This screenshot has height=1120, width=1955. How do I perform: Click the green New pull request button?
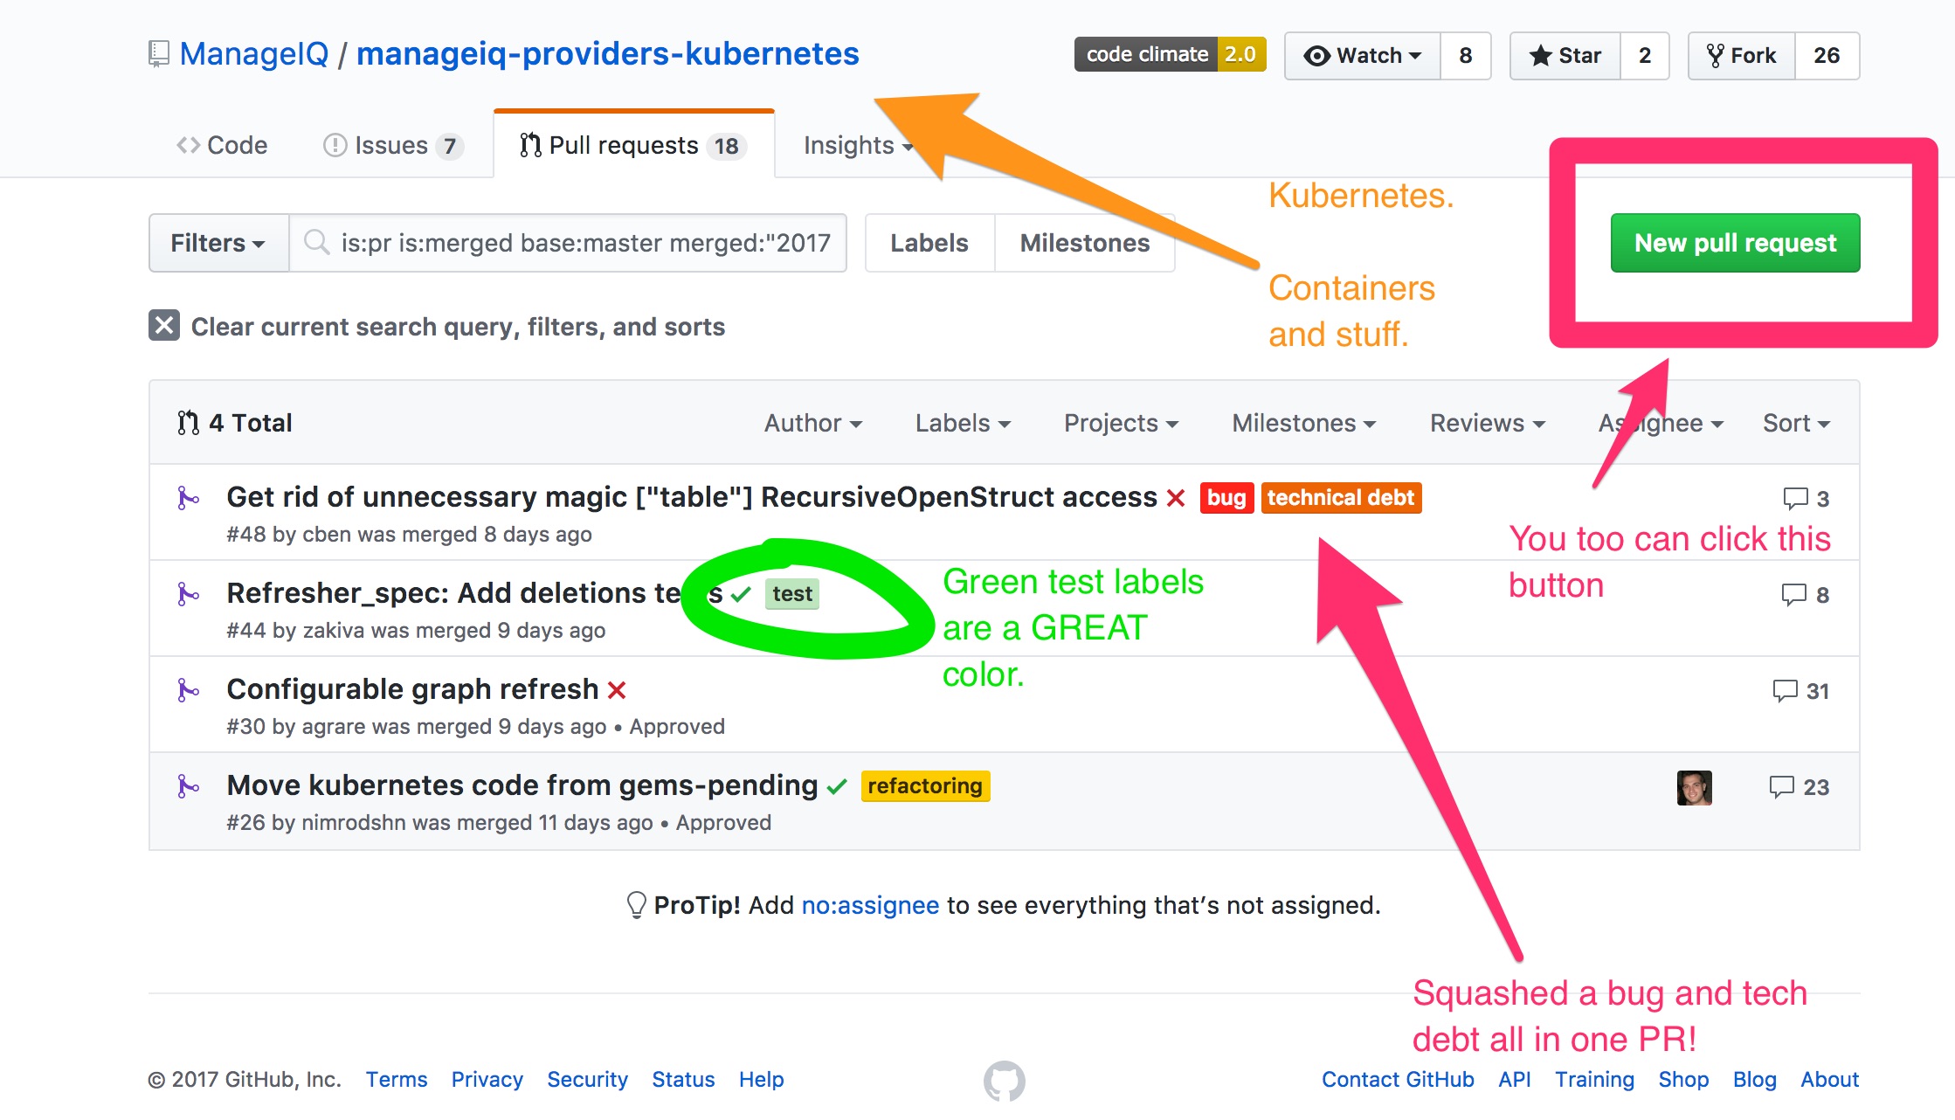(1735, 243)
